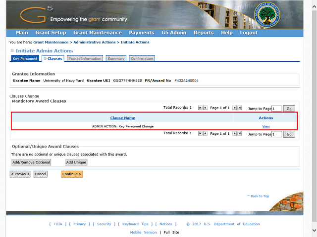Open the Payments menu
This screenshot has height=237, width=317.
142,33
